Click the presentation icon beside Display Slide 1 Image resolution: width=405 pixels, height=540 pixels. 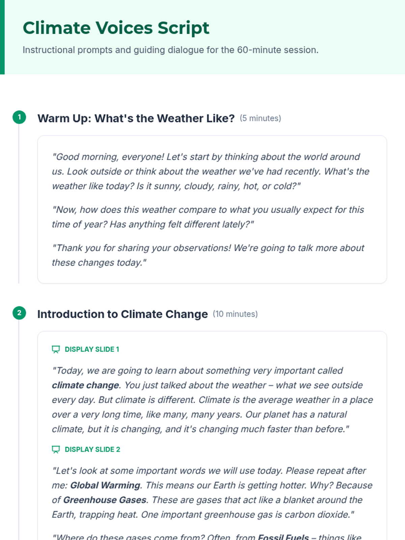coord(56,349)
